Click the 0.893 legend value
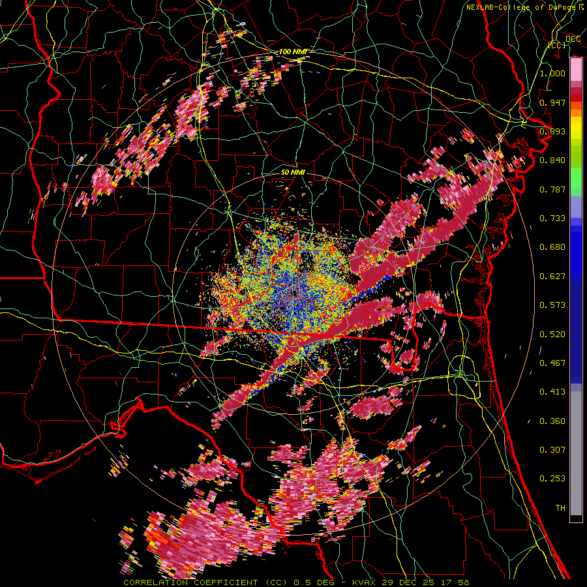The width and height of the screenshot is (587, 587). 552,131
